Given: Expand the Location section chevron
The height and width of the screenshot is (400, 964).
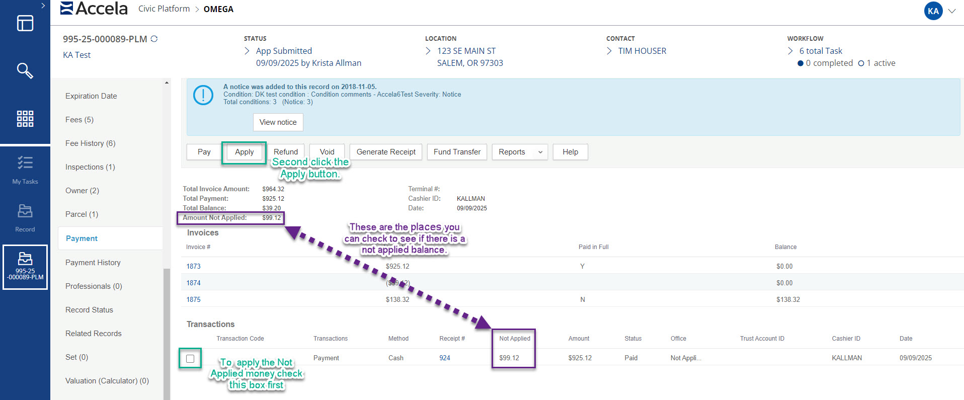Looking at the screenshot, I should 428,51.
